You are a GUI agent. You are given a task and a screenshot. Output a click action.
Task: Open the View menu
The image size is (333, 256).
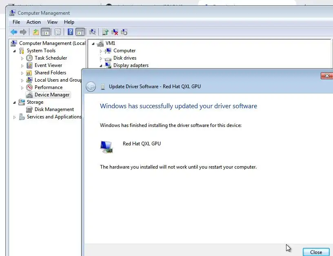[x=52, y=22]
